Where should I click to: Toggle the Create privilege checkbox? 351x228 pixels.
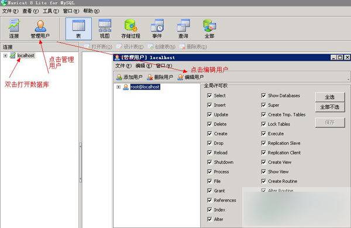209,133
